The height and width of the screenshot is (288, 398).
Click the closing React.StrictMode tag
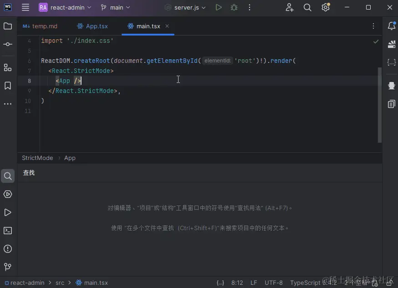point(83,91)
